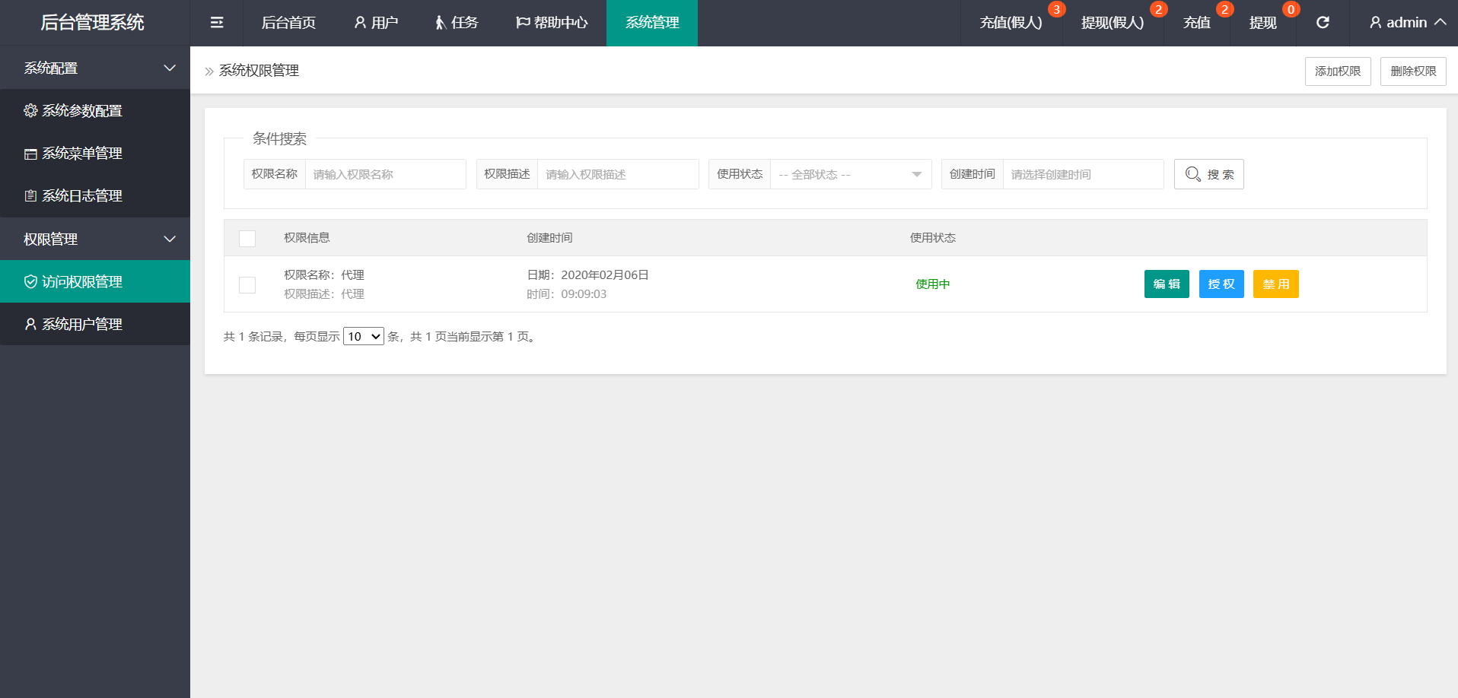Click the clipboard icon beside 系统日志管理
1458x698 pixels.
(30, 196)
